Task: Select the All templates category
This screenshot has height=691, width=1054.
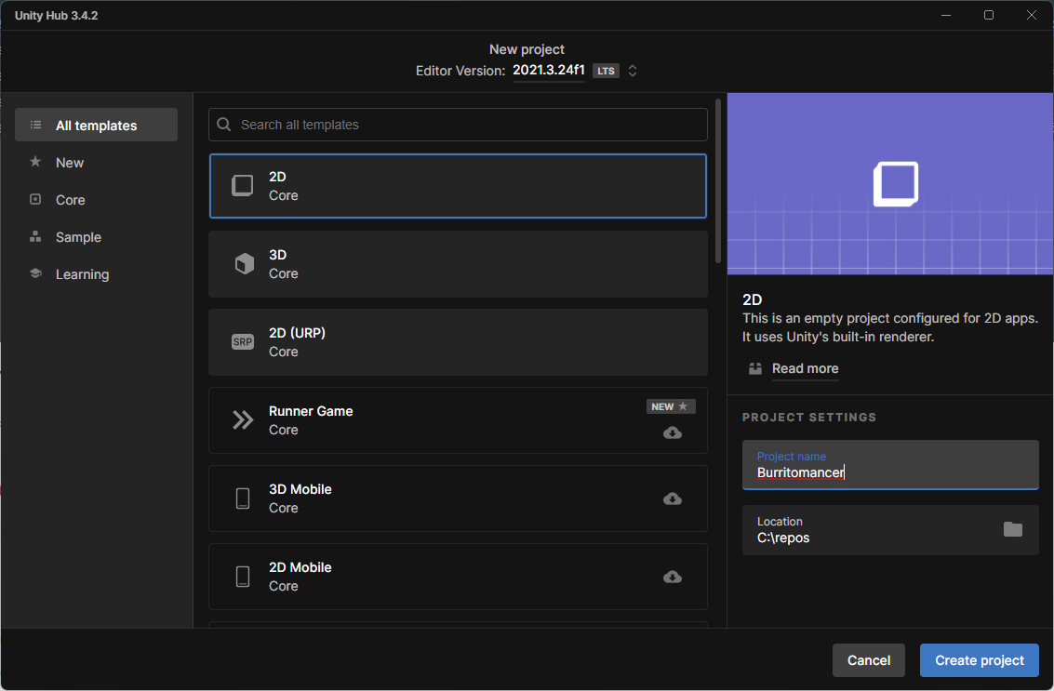Action: [x=96, y=126]
